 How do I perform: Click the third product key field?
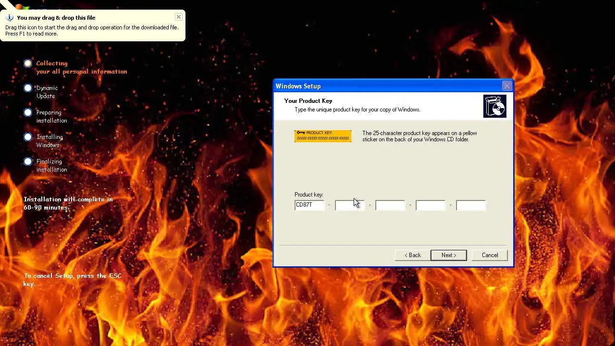click(390, 205)
